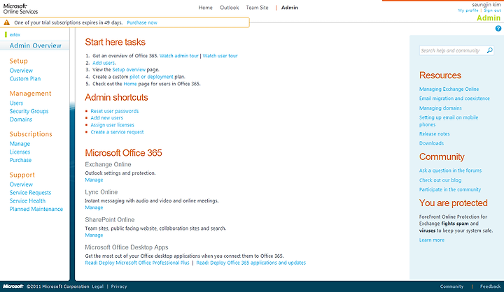
Task: Open Manage under Subscriptions
Action: (x=20, y=144)
